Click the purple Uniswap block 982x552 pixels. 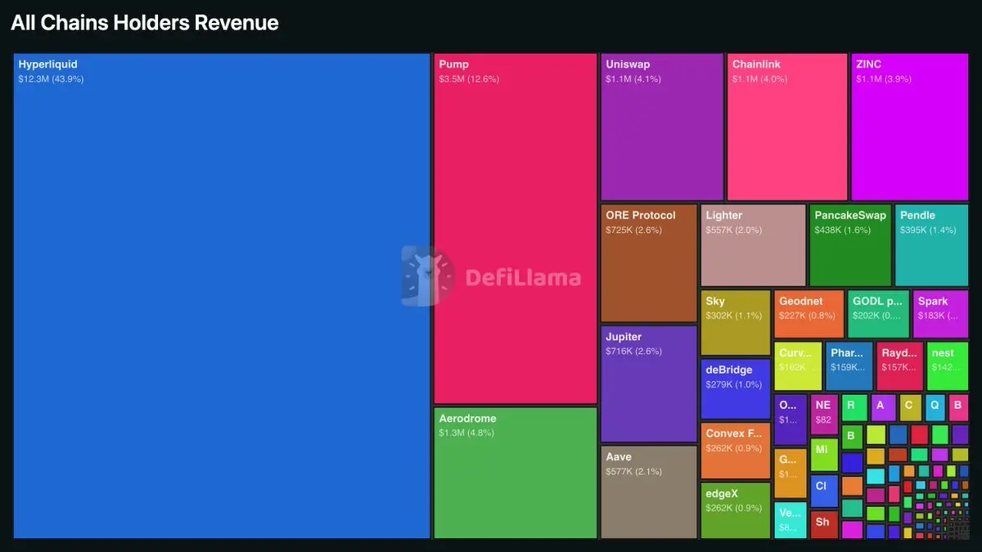(662, 127)
